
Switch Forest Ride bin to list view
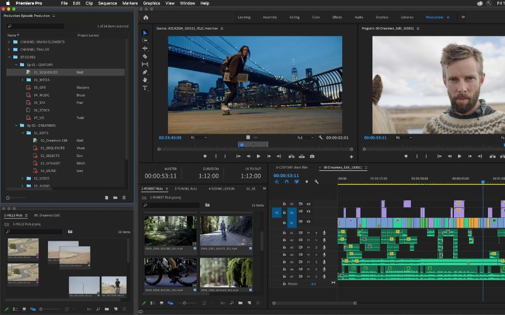153,303
